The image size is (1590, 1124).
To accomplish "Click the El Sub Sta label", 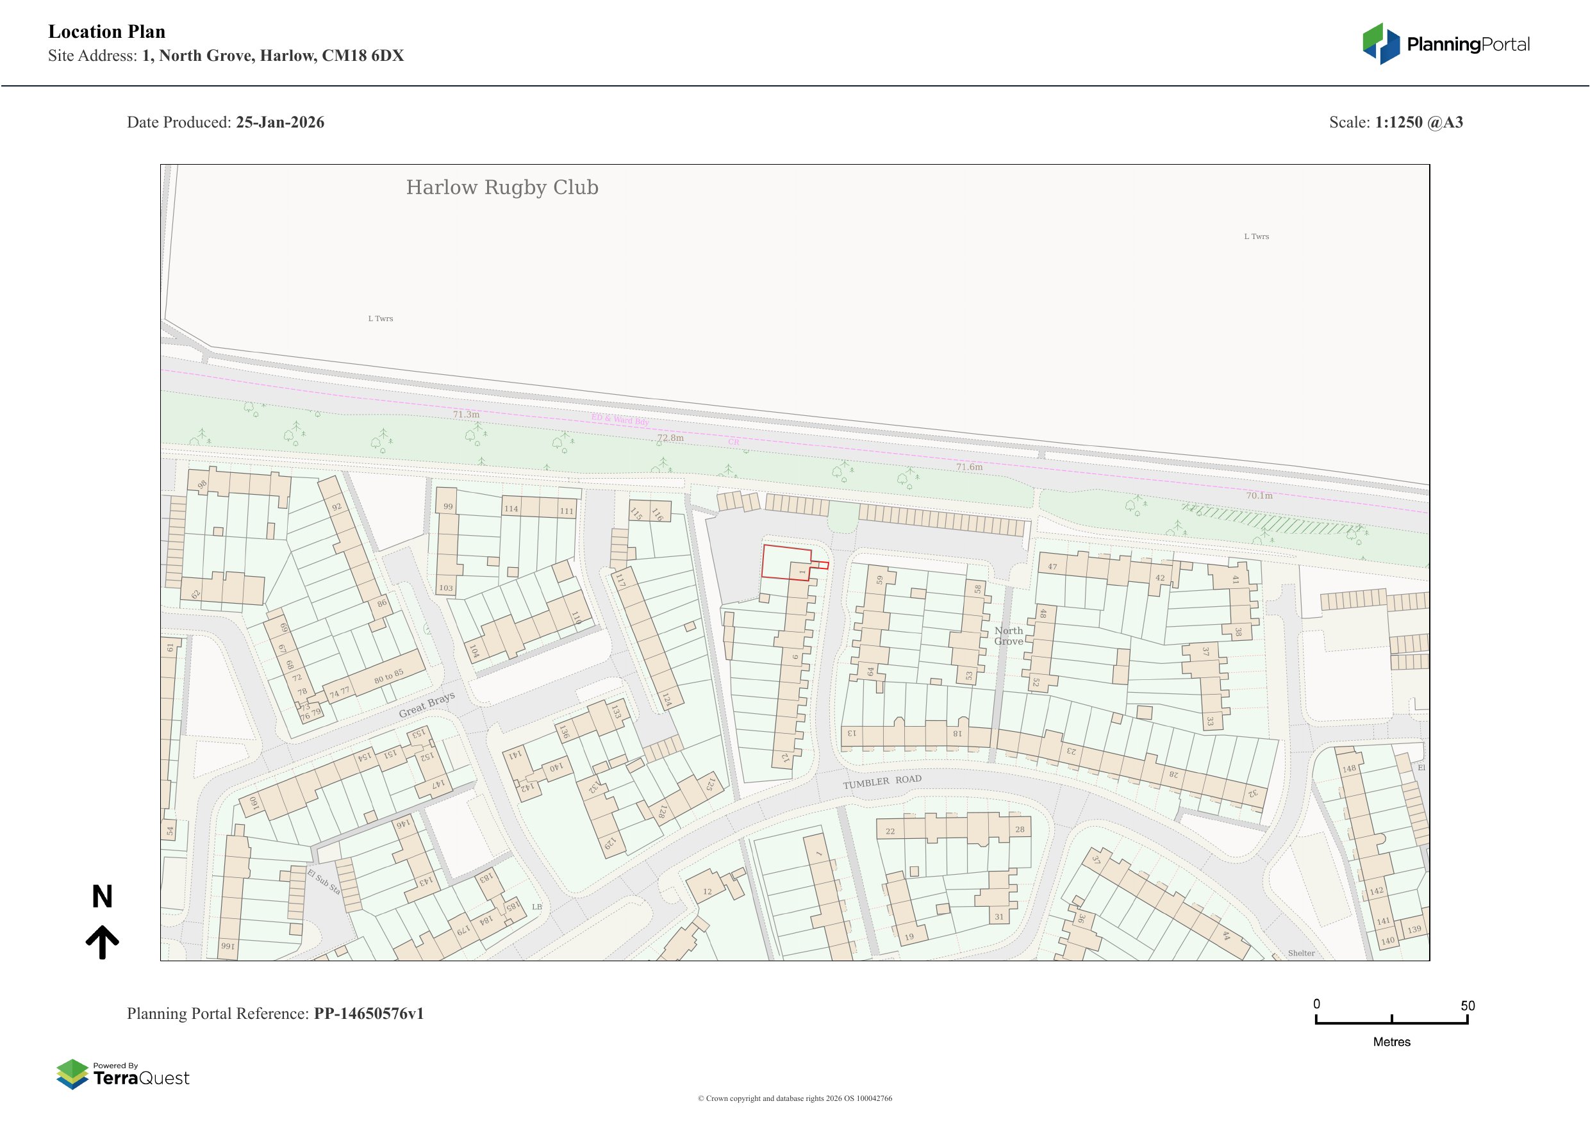I will pyautogui.click(x=324, y=882).
